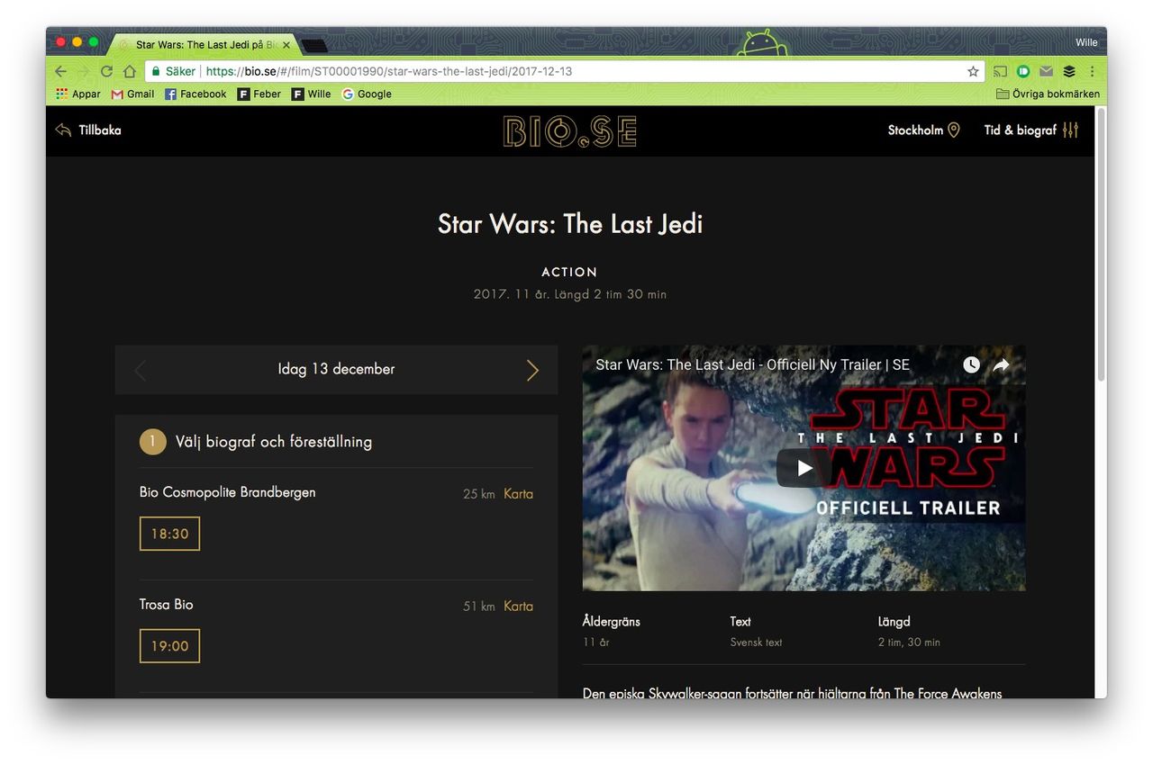Image resolution: width=1153 pixels, height=764 pixels.
Task: Open the Chrome home page icon
Action: pyautogui.click(x=129, y=71)
